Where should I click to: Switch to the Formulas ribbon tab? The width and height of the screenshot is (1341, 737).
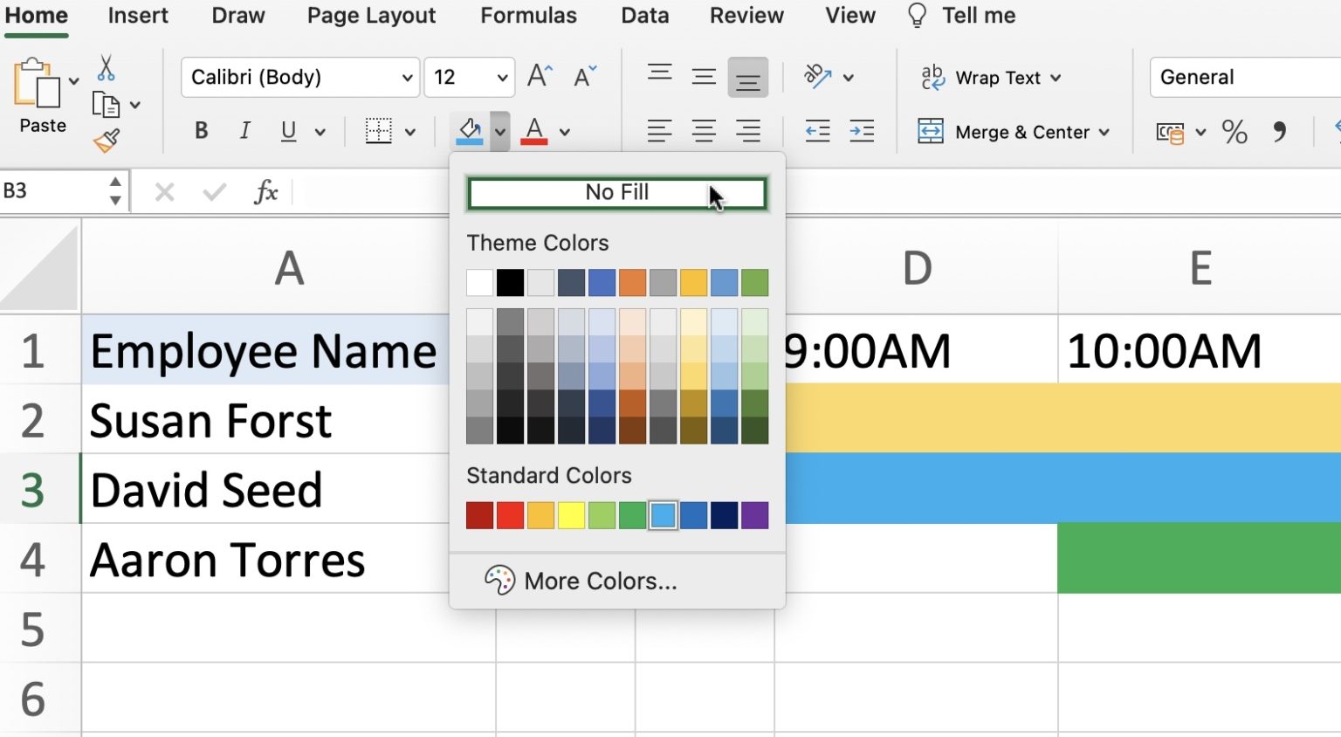click(x=528, y=15)
